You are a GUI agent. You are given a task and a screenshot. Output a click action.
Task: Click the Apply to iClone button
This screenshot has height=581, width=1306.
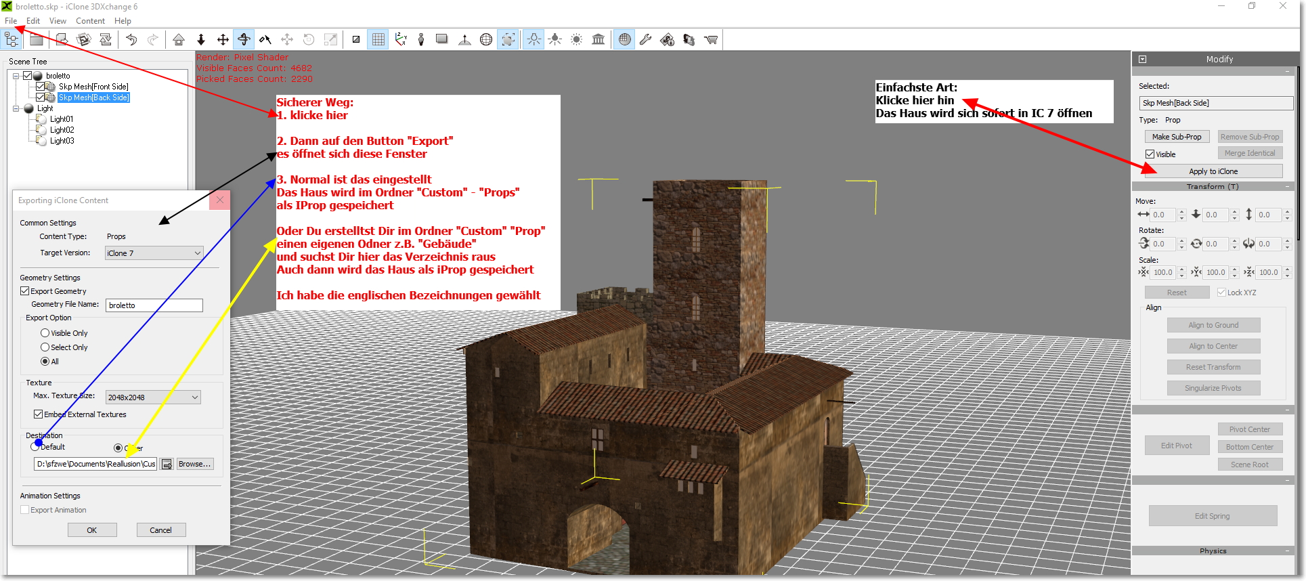coord(1213,171)
